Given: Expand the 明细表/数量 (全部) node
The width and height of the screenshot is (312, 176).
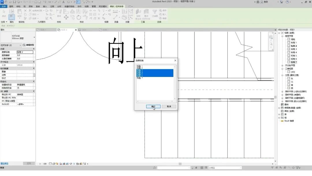Looking at the screenshot, I should [x=279, y=108].
